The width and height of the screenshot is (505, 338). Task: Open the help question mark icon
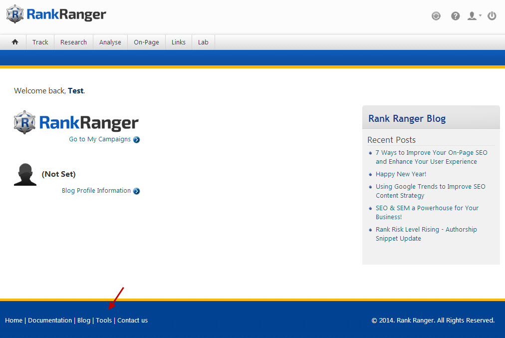[455, 16]
